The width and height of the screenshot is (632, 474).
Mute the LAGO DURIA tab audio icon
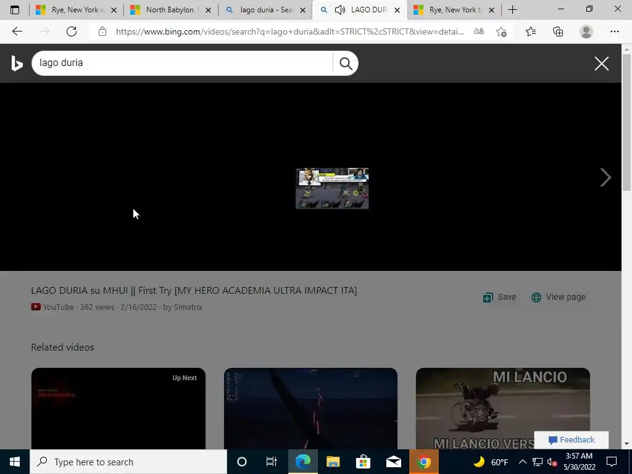click(x=340, y=10)
